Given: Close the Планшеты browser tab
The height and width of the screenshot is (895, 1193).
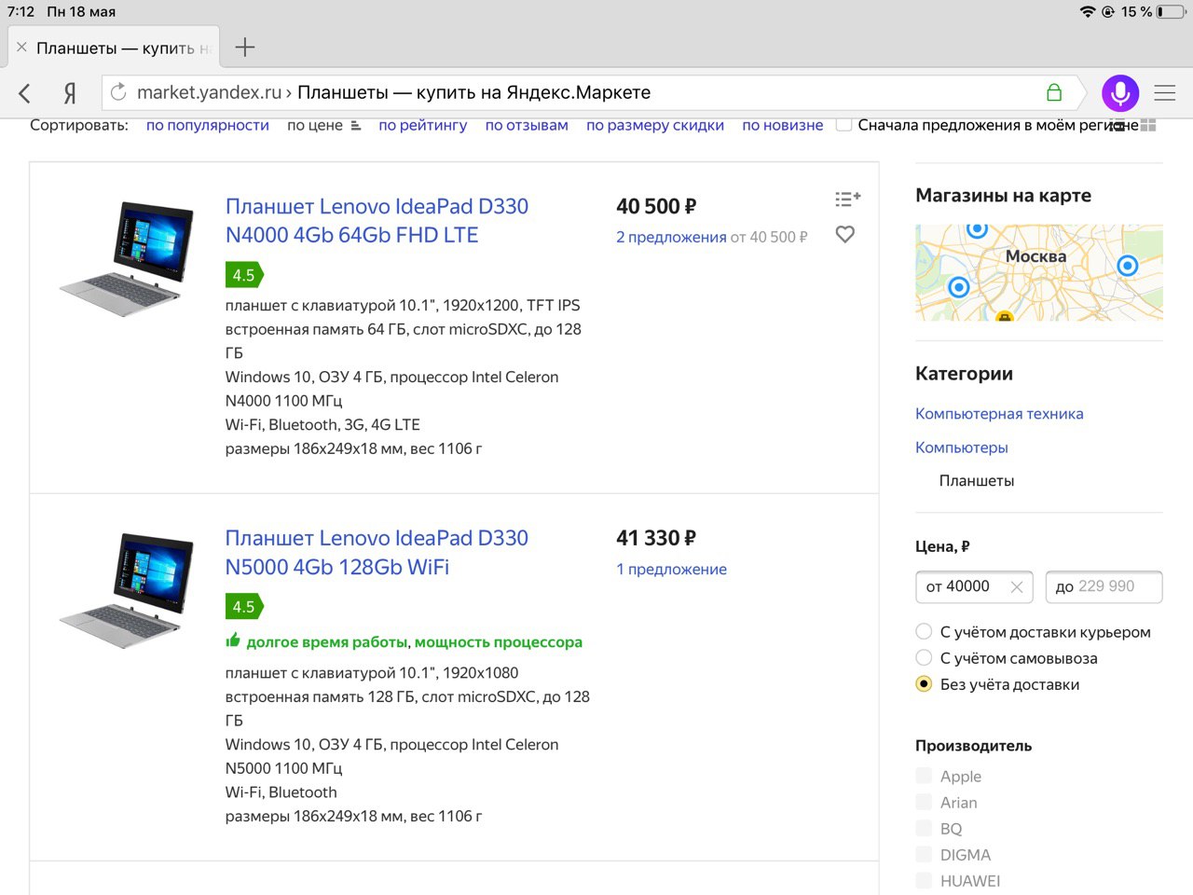Looking at the screenshot, I should click(21, 47).
